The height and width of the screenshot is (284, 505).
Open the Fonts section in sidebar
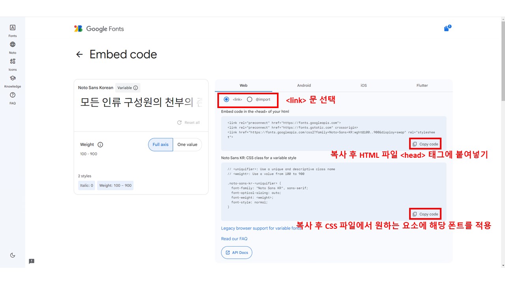[13, 31]
